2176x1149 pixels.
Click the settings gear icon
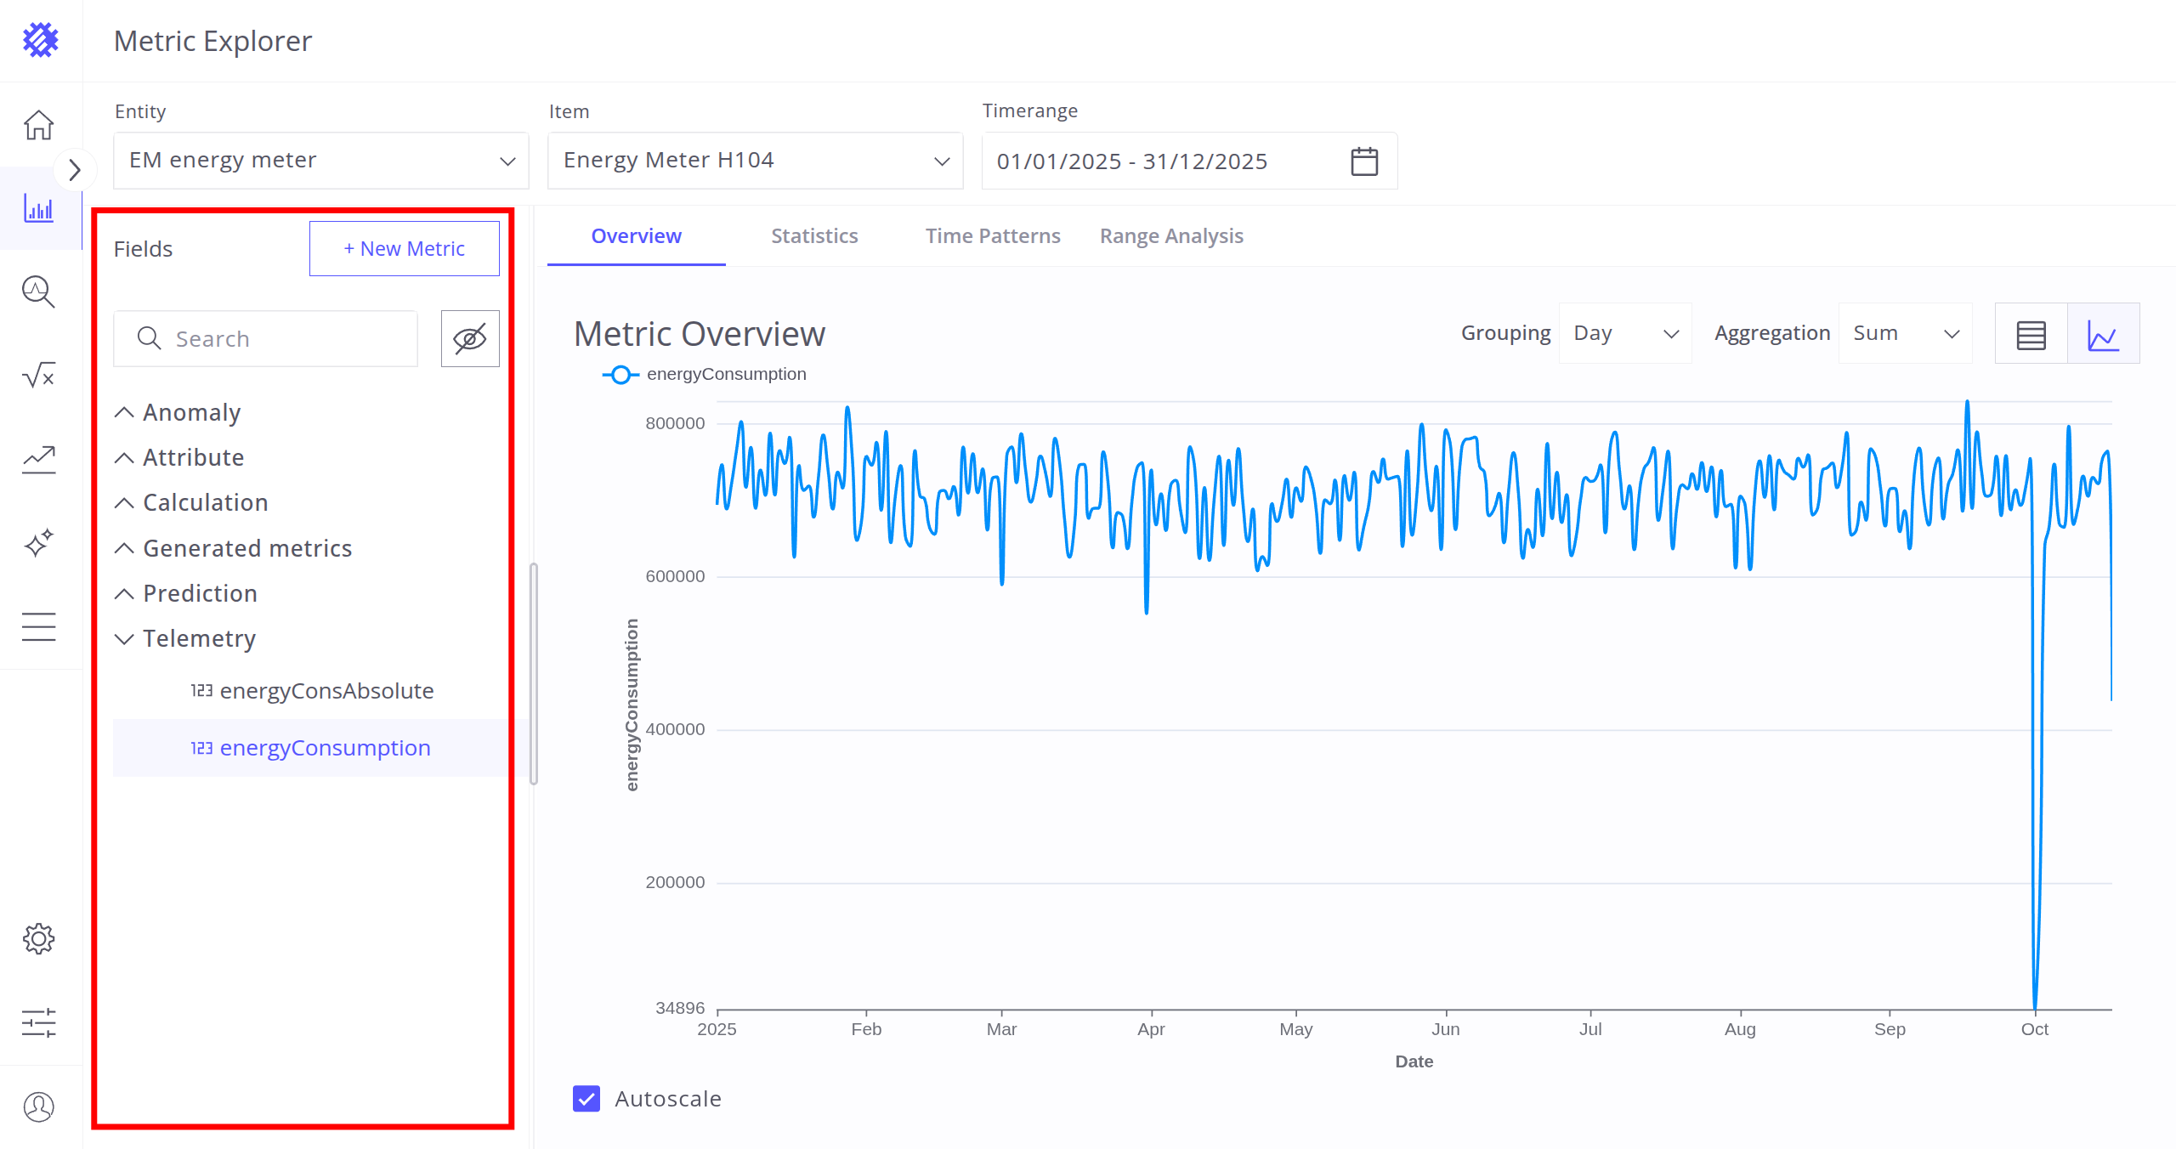39,939
